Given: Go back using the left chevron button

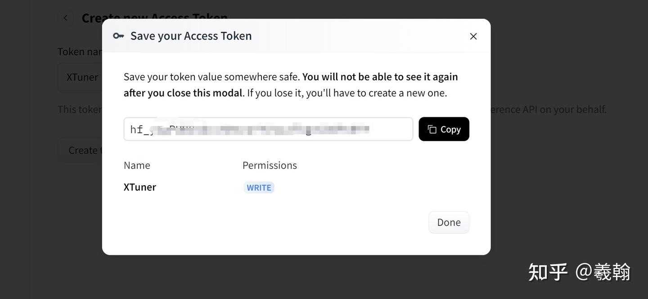Looking at the screenshot, I should click(66, 18).
